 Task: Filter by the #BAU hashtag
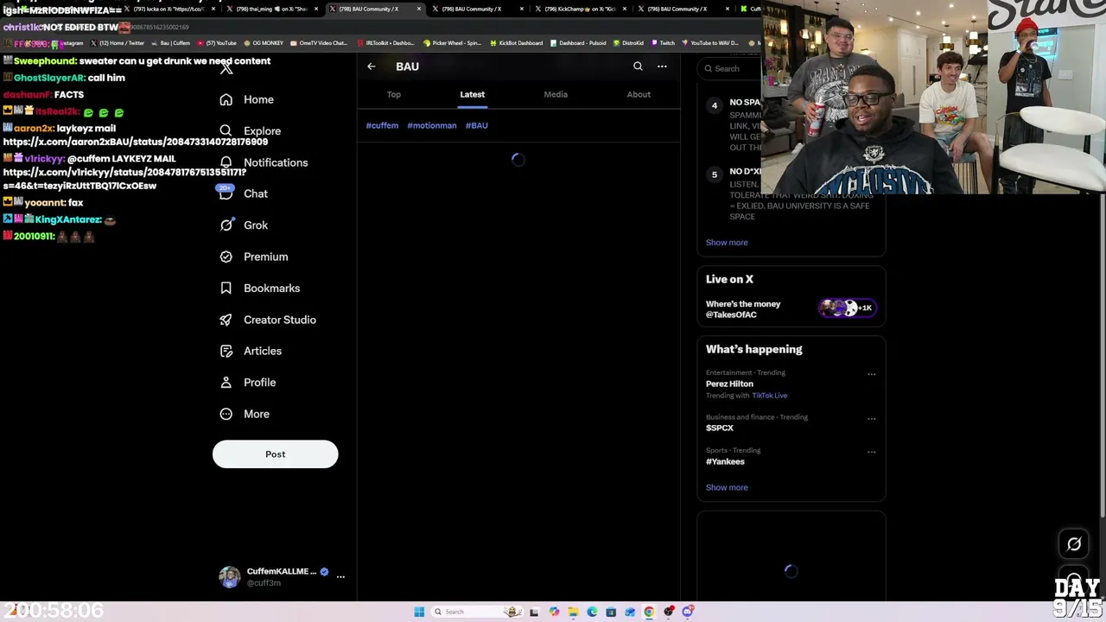point(477,125)
